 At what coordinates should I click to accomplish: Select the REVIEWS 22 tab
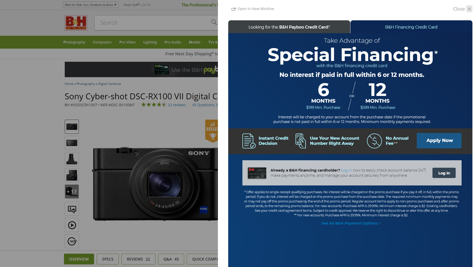(x=138, y=259)
